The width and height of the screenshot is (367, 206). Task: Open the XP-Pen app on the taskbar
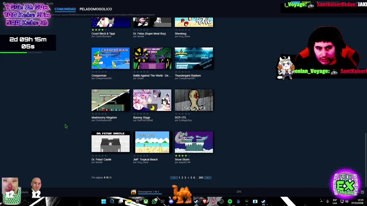click(x=163, y=201)
